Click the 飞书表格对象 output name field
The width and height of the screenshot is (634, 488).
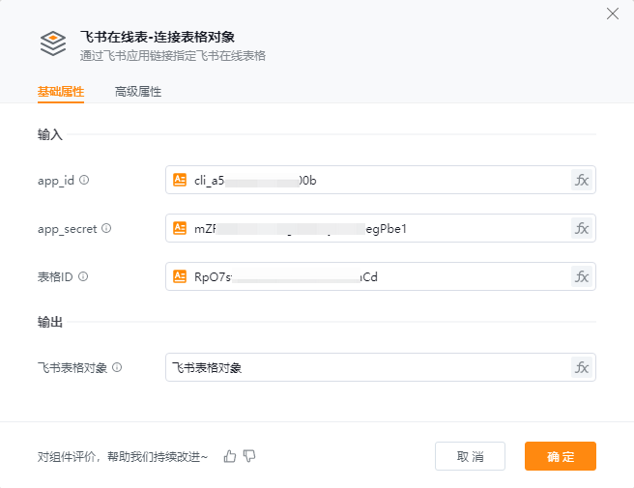tap(381, 367)
